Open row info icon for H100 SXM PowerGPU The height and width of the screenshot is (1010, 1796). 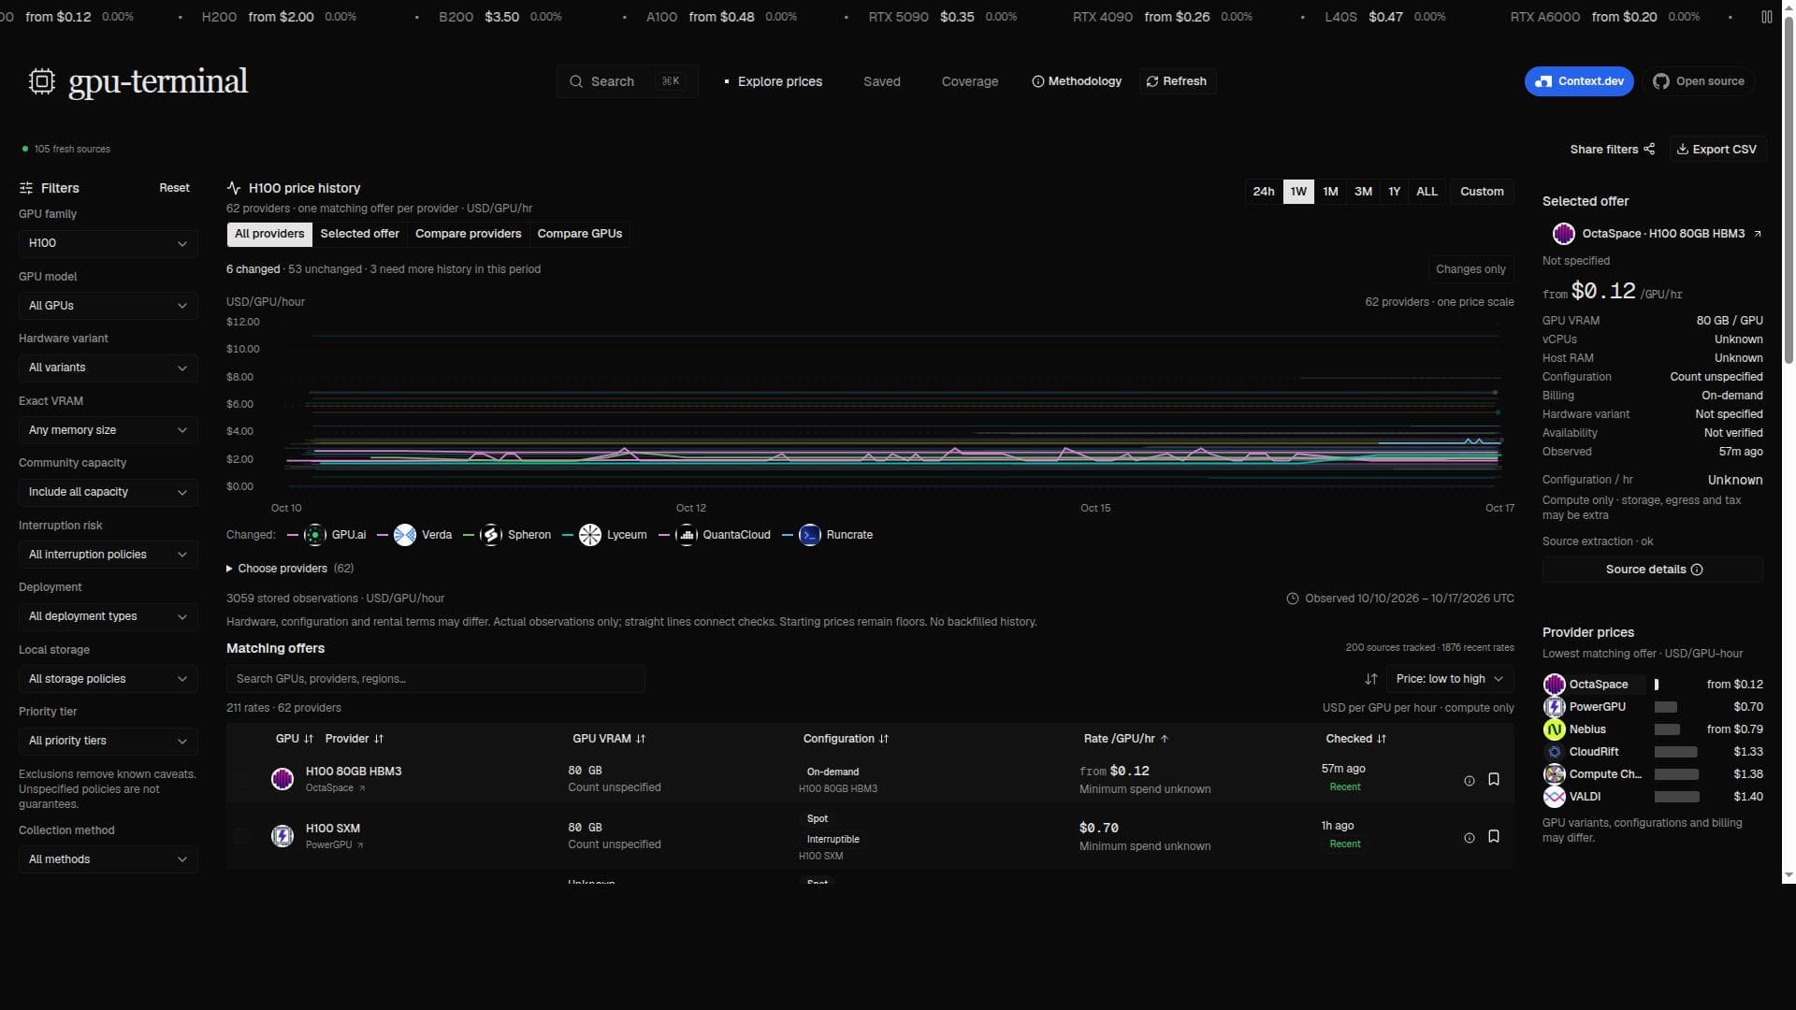tap(1469, 838)
